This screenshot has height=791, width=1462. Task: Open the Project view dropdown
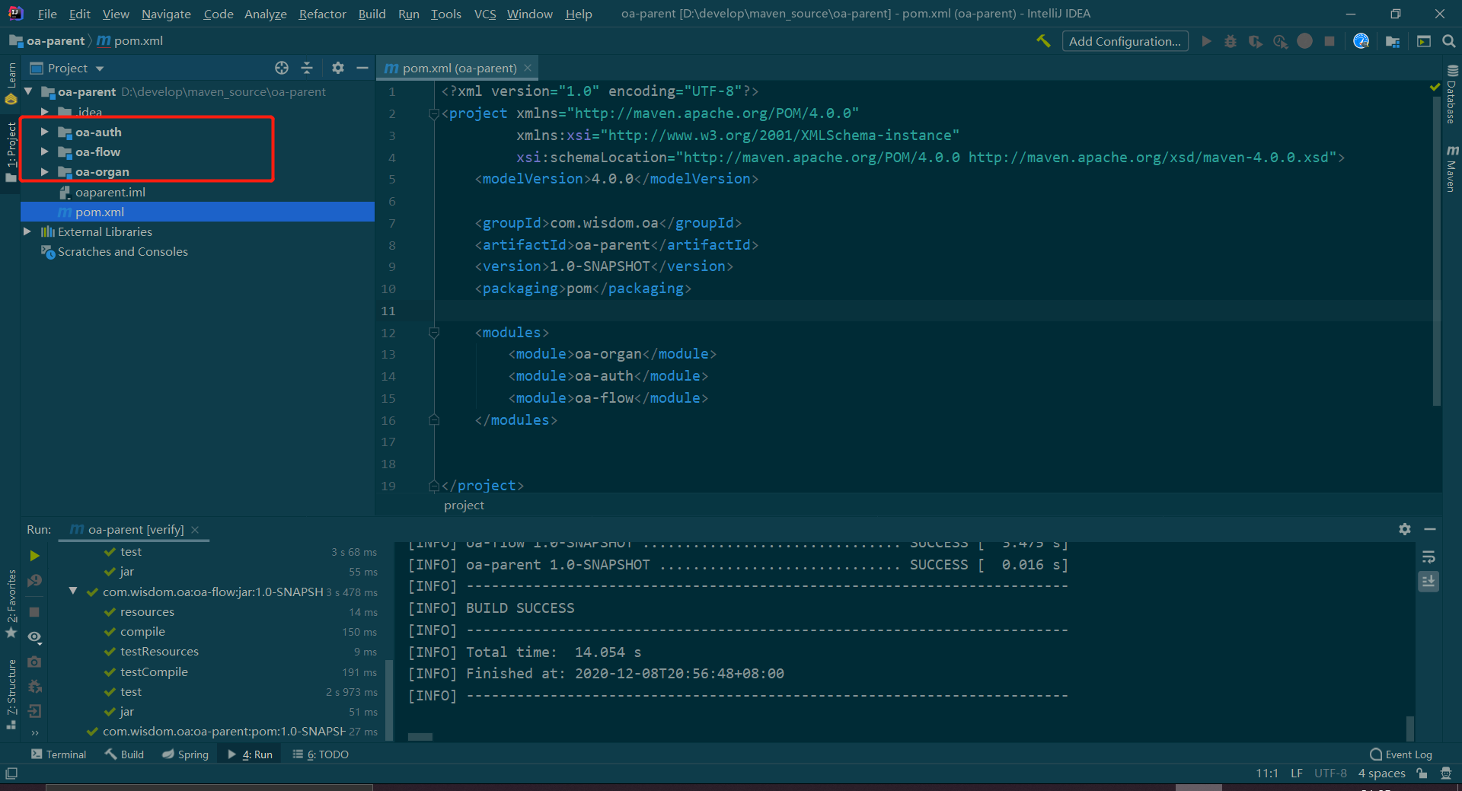[x=67, y=68]
